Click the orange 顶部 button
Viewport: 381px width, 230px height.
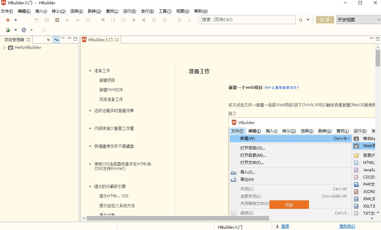pos(289,205)
